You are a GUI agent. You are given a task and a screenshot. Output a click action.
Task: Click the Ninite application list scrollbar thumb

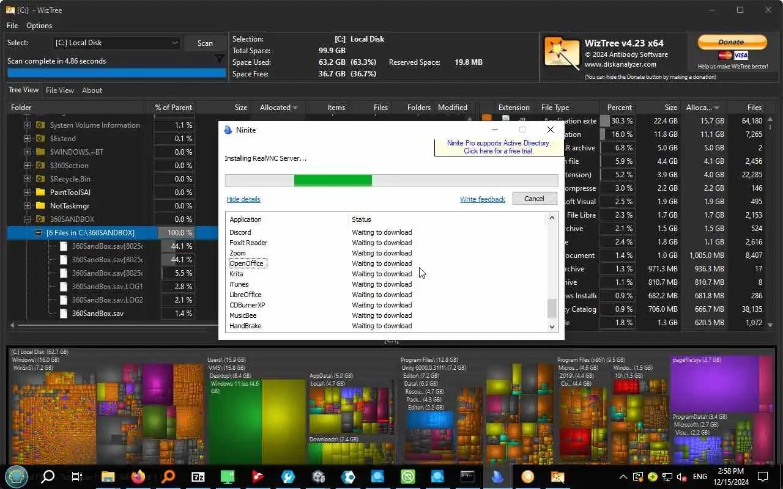point(552,309)
